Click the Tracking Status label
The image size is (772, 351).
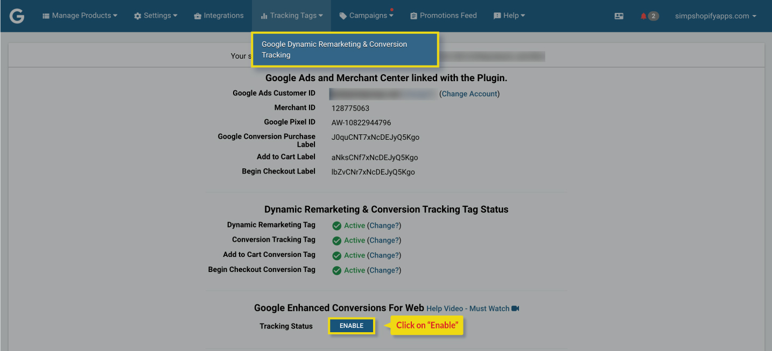tap(286, 326)
